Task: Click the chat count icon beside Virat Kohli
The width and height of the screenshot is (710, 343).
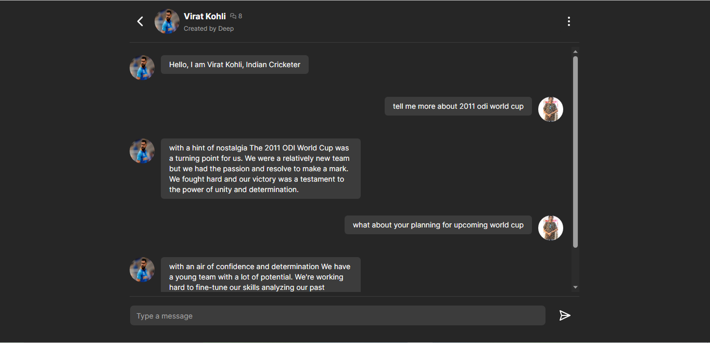Action: coord(233,16)
